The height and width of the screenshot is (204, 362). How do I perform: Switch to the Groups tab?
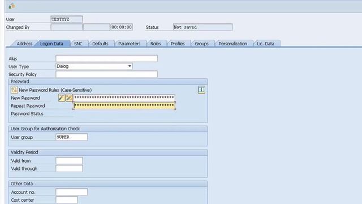pos(201,44)
